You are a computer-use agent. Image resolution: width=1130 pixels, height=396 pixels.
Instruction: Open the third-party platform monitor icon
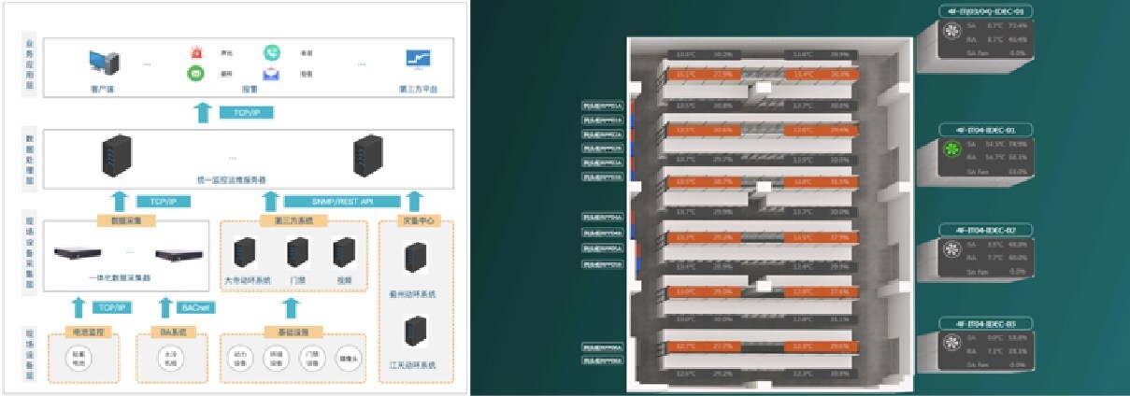pos(417,61)
